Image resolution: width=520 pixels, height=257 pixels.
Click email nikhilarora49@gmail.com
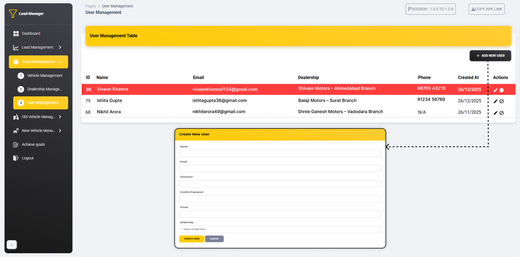click(x=219, y=112)
